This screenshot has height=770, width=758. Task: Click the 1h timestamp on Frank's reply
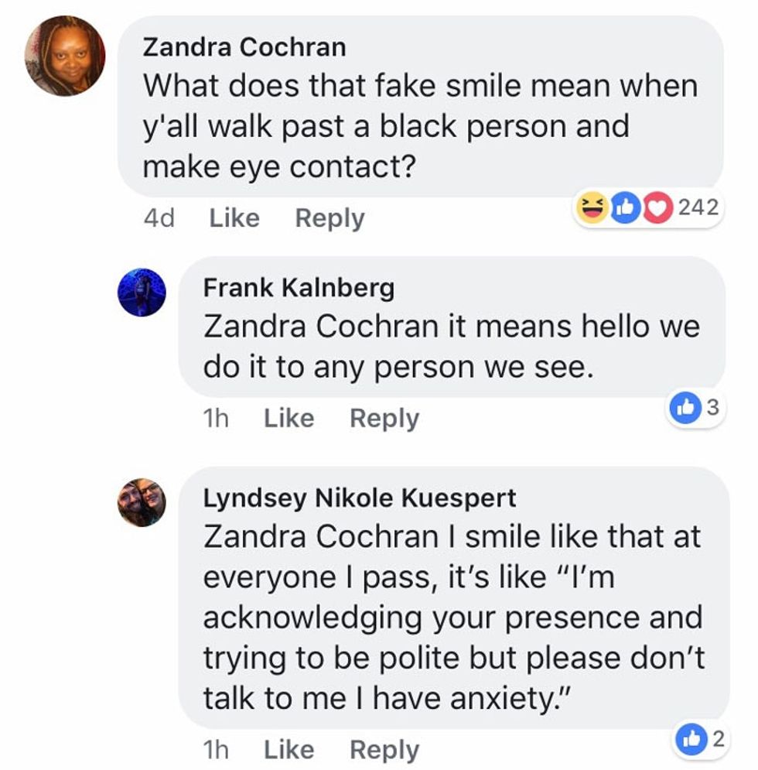pos(216,418)
